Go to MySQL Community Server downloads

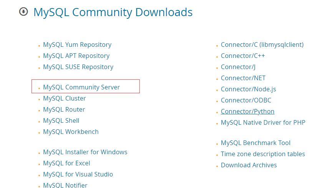81,87
